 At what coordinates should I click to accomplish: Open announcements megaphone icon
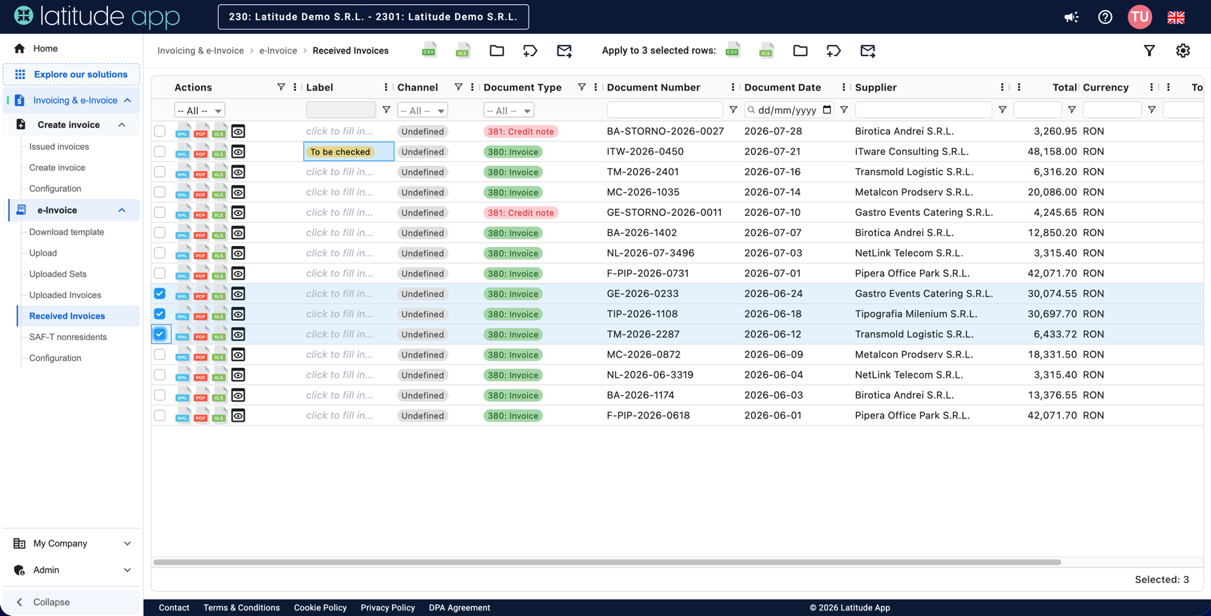click(1071, 17)
